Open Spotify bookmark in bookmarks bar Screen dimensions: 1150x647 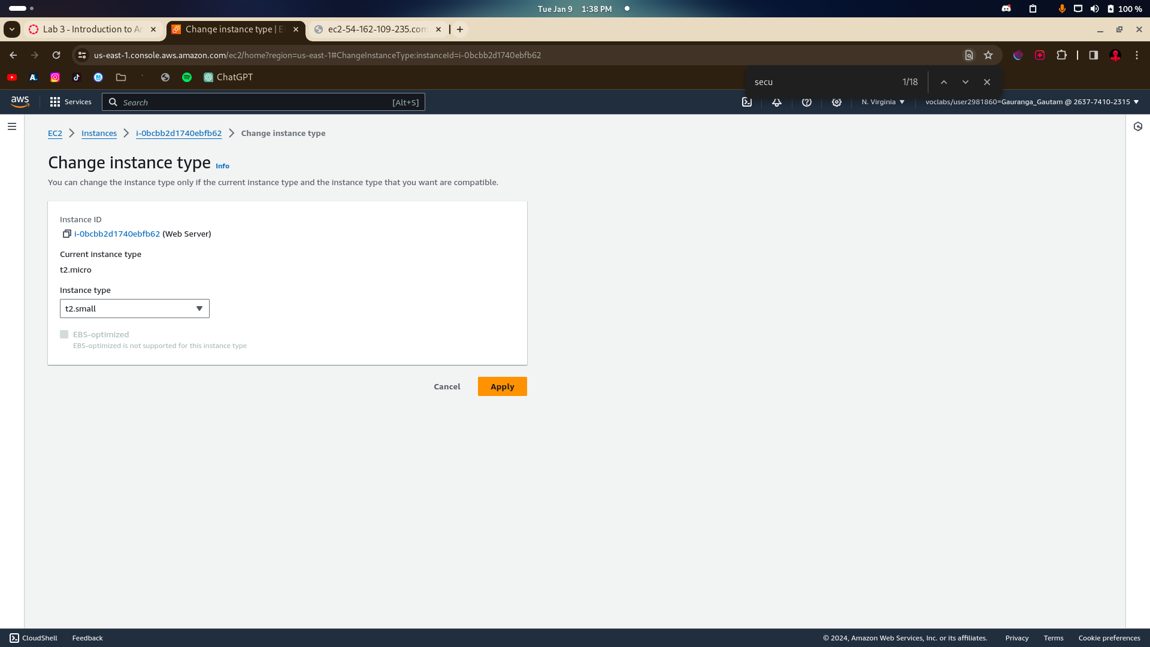(187, 77)
